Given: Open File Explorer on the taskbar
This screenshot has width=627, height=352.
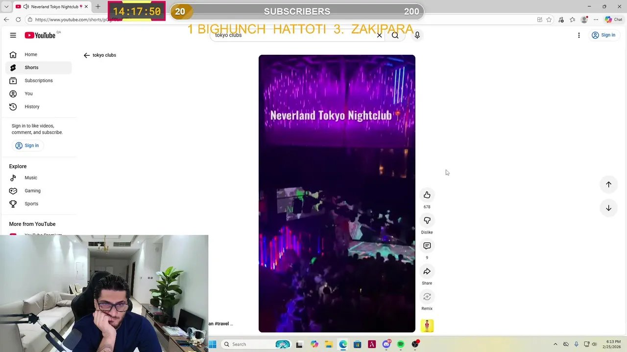Looking at the screenshot, I should (329, 344).
